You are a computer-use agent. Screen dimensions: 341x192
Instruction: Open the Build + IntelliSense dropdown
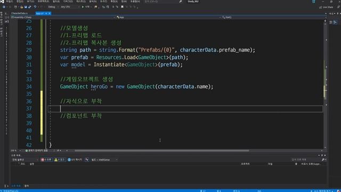(x=104, y=160)
